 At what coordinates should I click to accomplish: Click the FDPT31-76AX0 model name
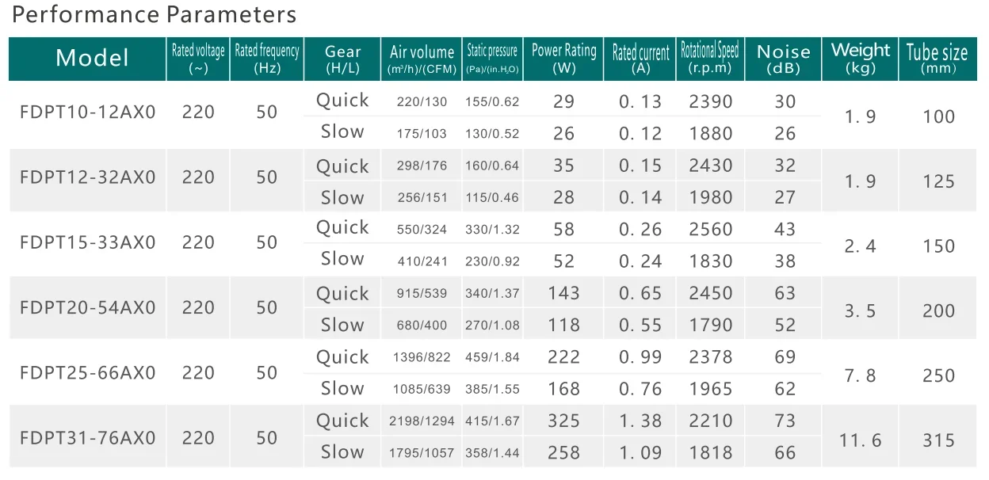click(87, 437)
